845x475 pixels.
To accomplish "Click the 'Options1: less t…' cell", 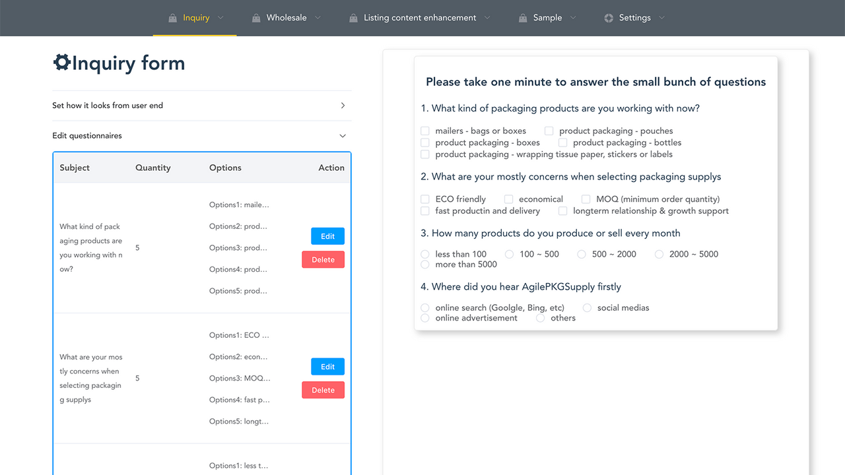I will click(239, 466).
